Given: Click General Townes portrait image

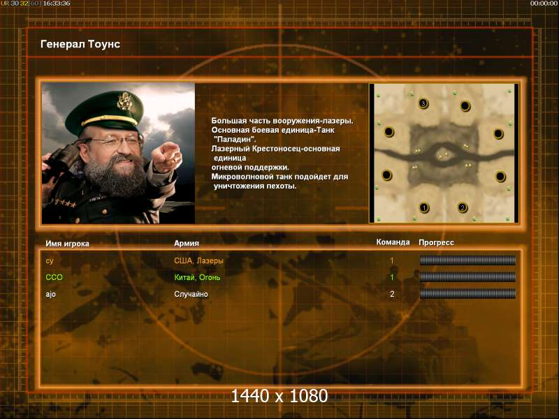Looking at the screenshot, I should (x=118, y=153).
